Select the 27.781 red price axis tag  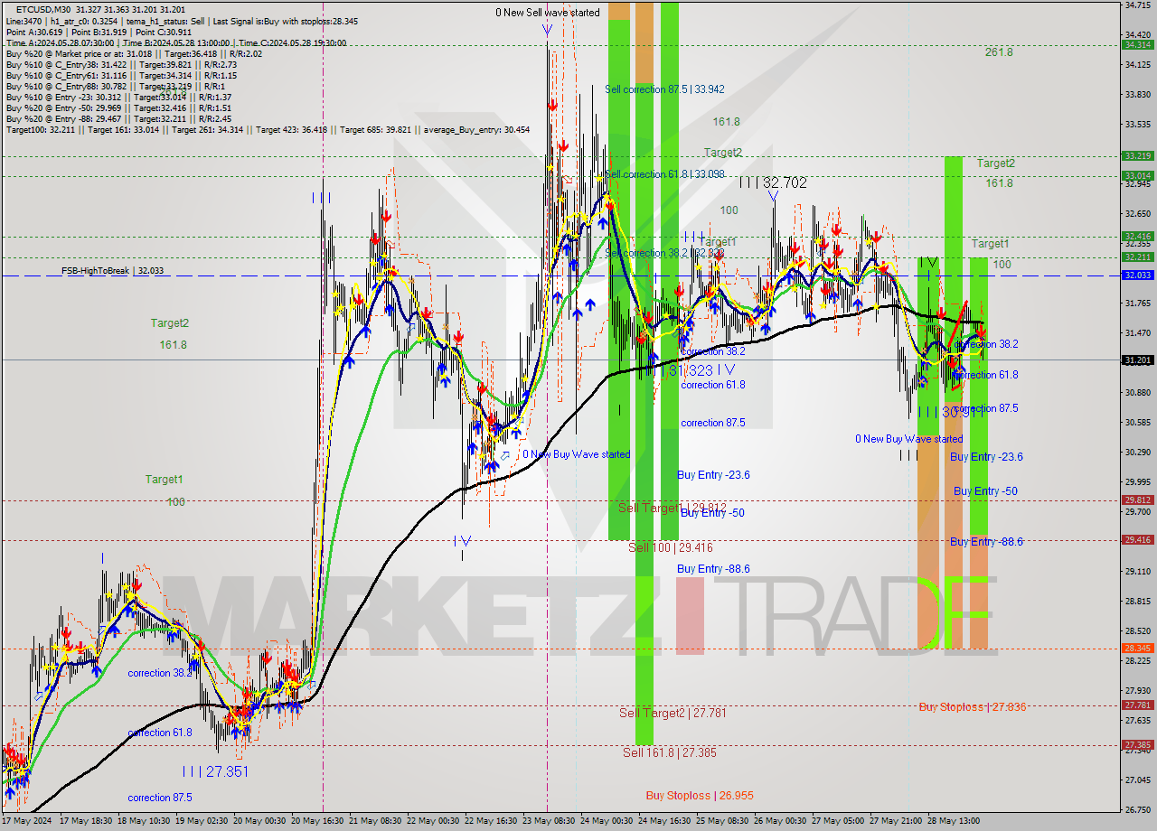pyautogui.click(x=1137, y=705)
